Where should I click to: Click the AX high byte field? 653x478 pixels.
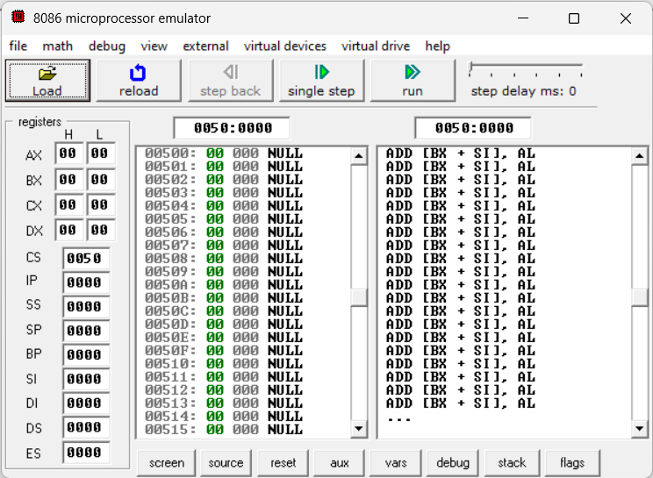(68, 153)
